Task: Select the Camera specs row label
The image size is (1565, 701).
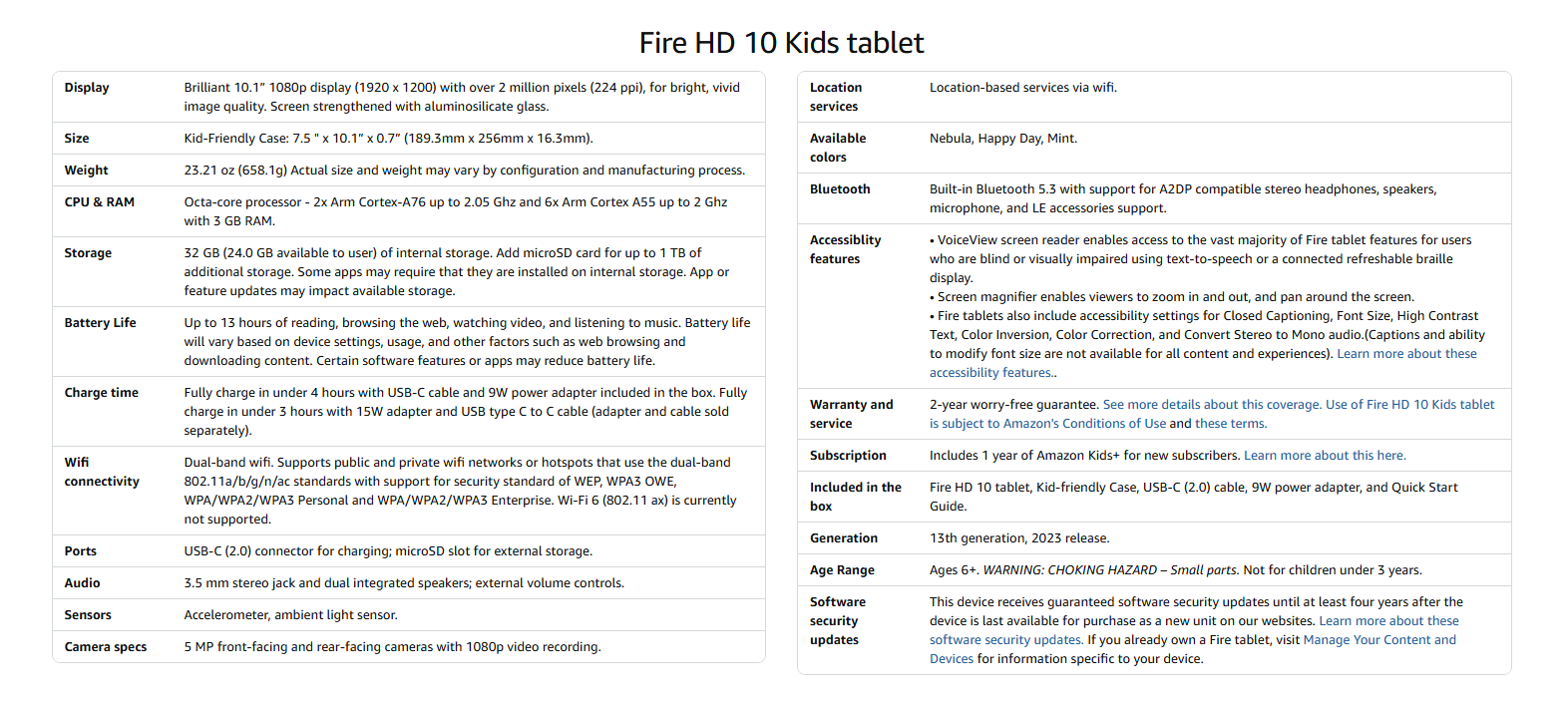Action: click(105, 647)
